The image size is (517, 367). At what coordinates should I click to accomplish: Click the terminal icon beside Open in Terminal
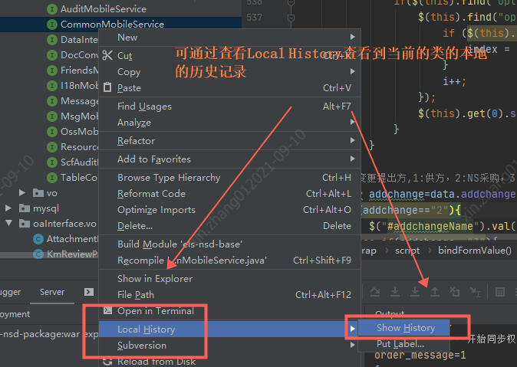coord(107,310)
